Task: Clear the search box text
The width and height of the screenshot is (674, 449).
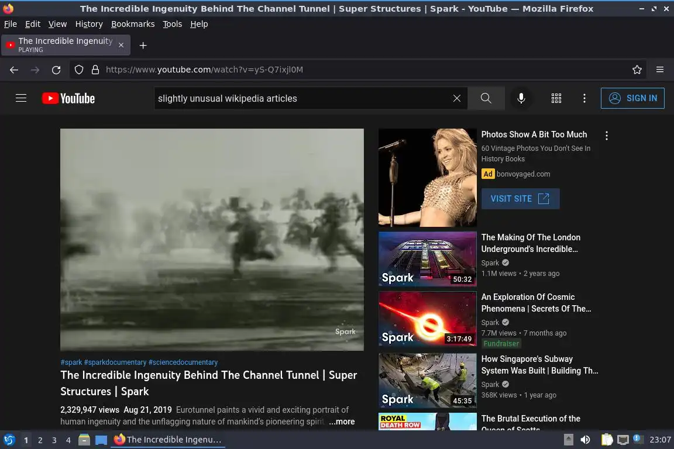Action: (x=456, y=98)
